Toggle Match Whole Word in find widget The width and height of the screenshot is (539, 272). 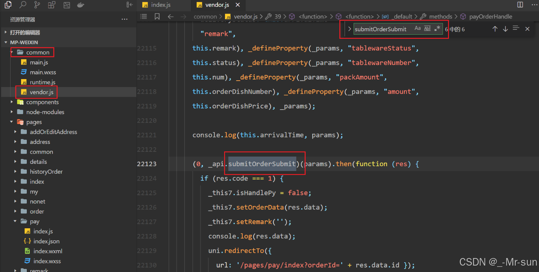pyautogui.click(x=427, y=29)
